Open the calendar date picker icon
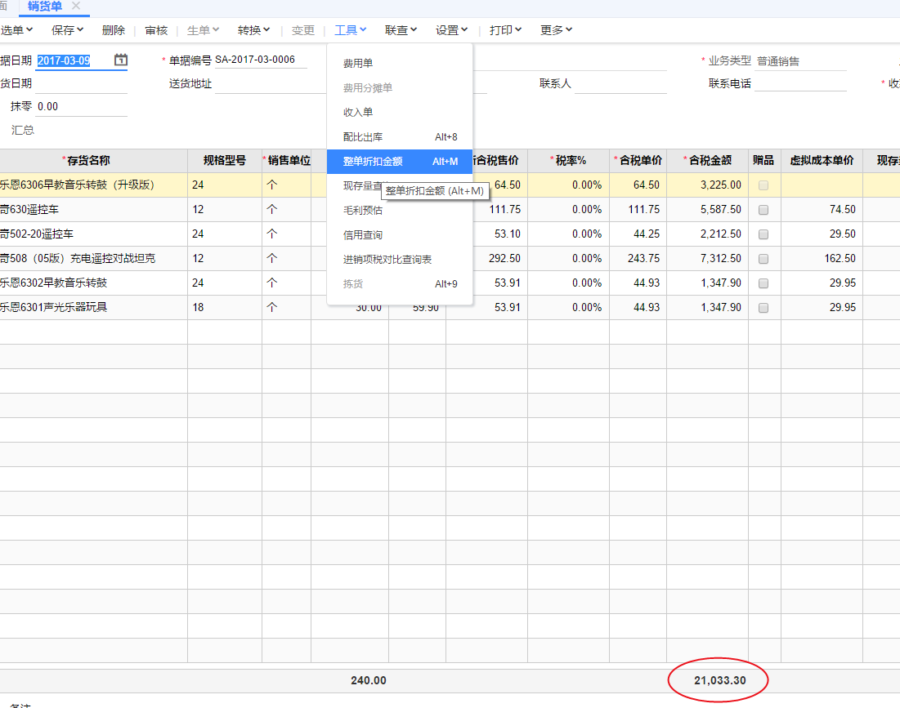The image size is (900, 708). tap(121, 60)
